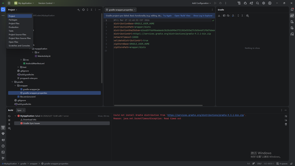Click the Run play button in top toolbar
Screen dimensions: 295x166
215,3
